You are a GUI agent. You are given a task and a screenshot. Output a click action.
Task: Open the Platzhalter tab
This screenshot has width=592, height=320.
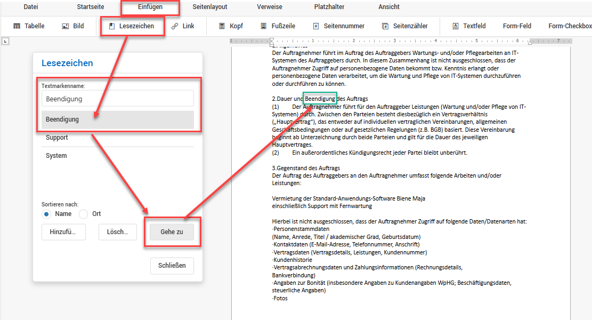(x=329, y=7)
